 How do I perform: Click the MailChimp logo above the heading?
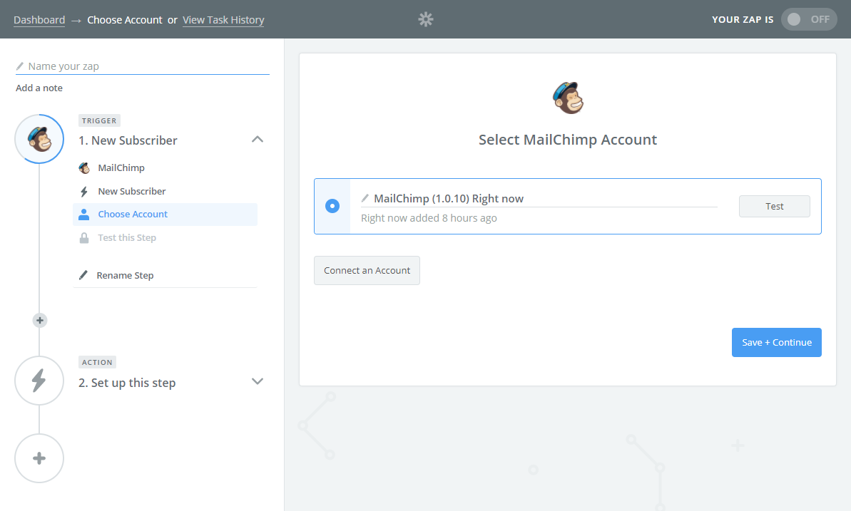[x=568, y=98]
